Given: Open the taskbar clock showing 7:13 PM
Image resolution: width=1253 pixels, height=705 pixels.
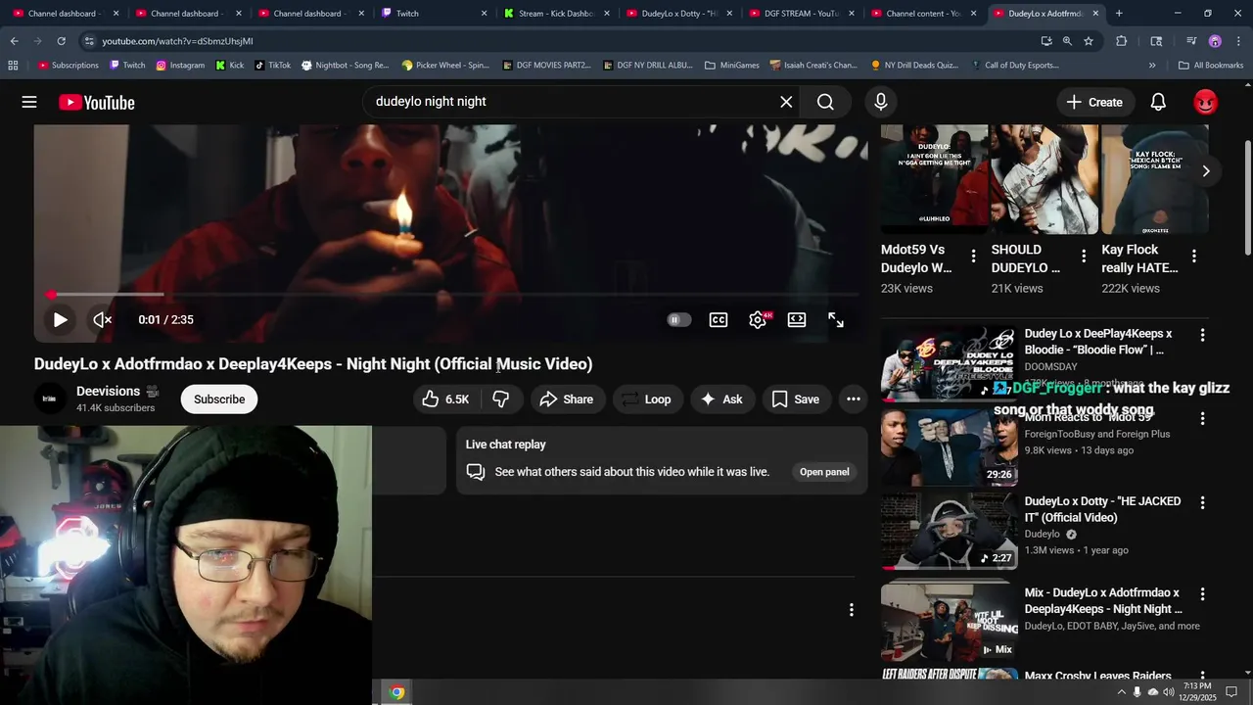Looking at the screenshot, I should click(x=1197, y=691).
